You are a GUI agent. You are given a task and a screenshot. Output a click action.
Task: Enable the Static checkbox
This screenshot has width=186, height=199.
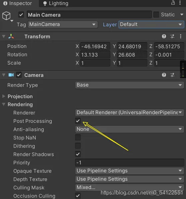tap(156, 15)
